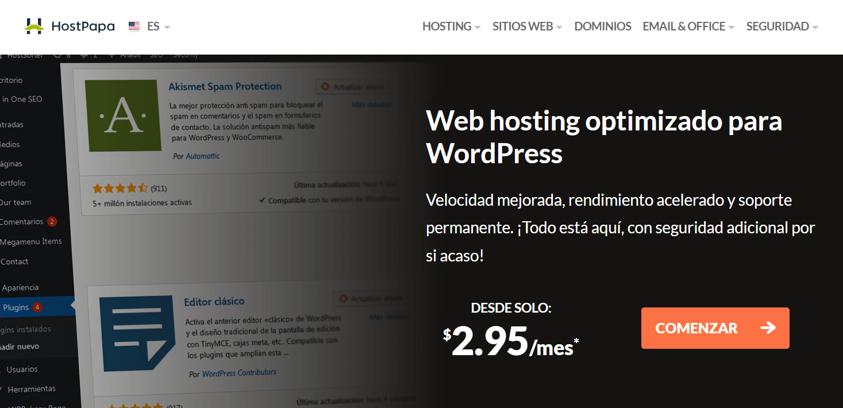Image resolution: width=843 pixels, height=408 pixels.
Task: Click the Editor clásico document icon
Action: pos(137,333)
